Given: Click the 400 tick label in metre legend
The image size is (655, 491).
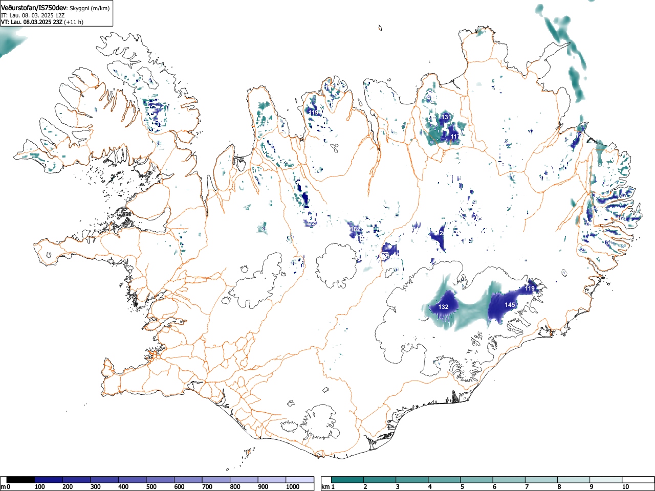Looking at the screenshot, I should (123, 487).
